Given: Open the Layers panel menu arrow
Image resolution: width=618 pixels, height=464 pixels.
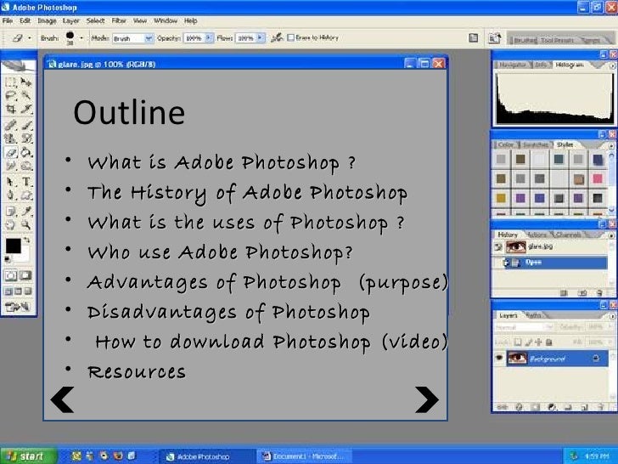Looking at the screenshot, I should click(x=612, y=316).
